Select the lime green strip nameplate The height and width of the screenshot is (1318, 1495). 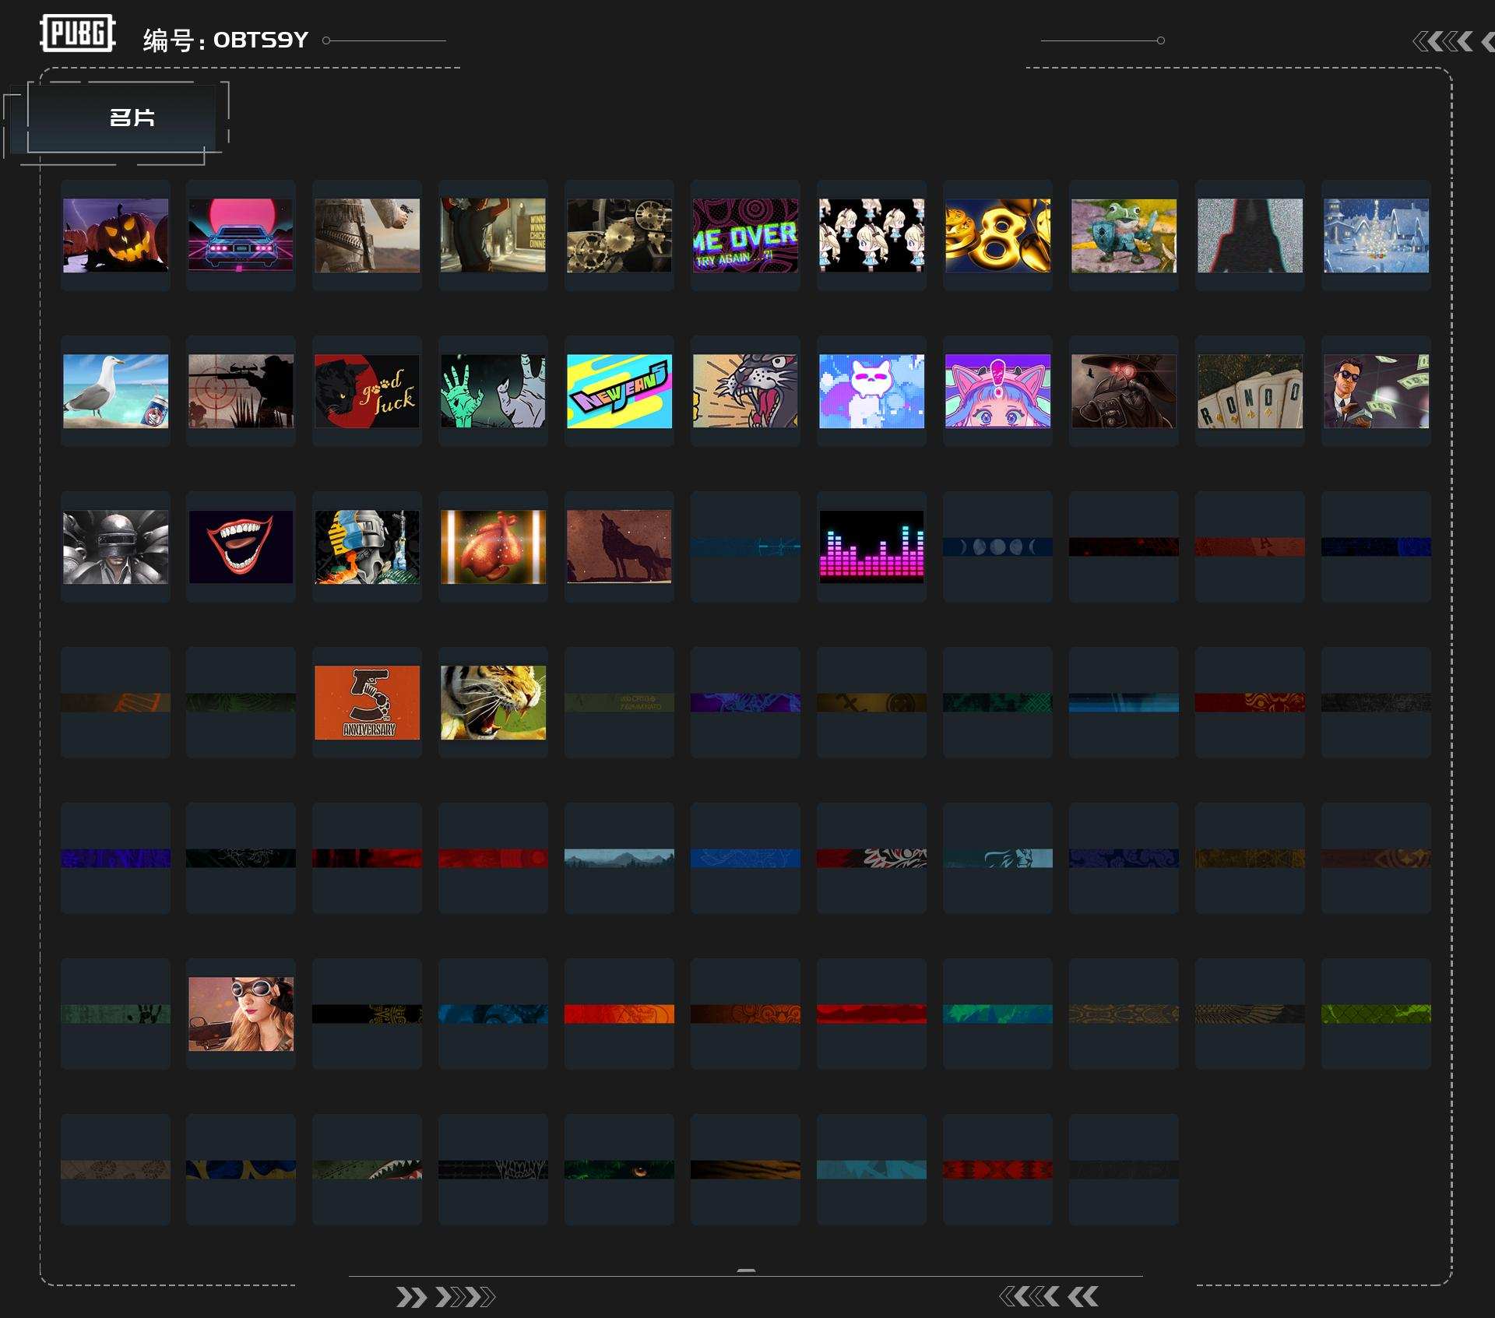point(1376,1014)
